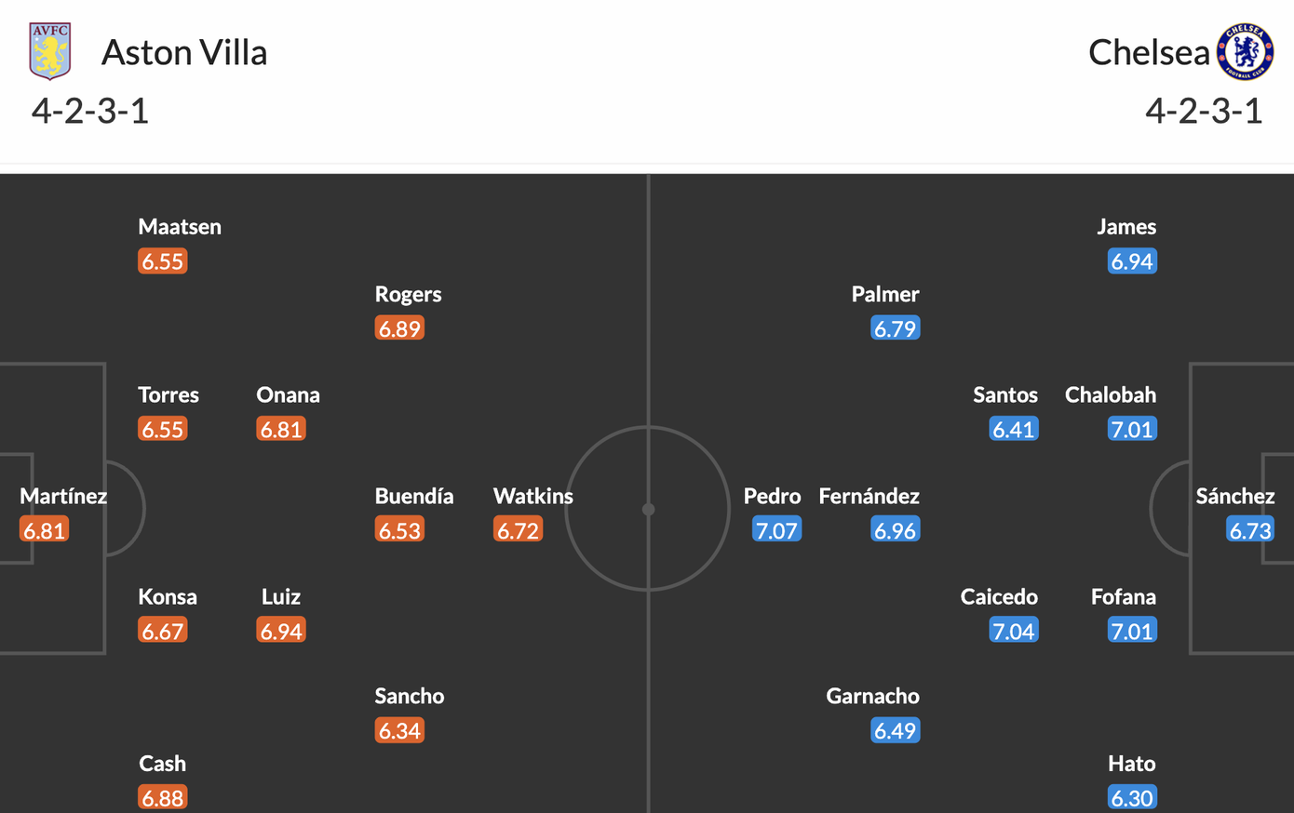The image size is (1294, 813).
Task: Click Caicedo's 7.04 rating badge
Action: click(1013, 631)
